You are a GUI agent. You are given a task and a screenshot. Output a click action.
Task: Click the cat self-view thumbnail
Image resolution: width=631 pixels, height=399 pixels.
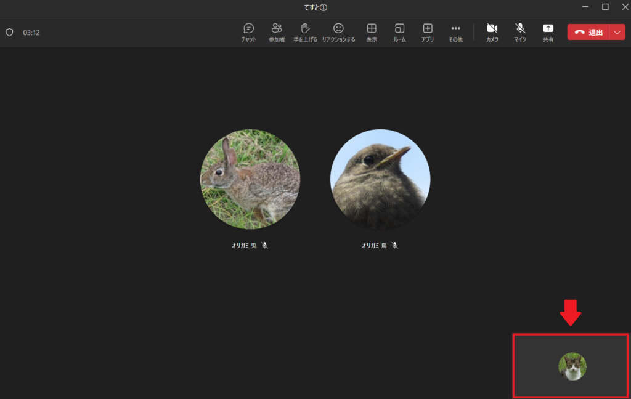pyautogui.click(x=572, y=366)
